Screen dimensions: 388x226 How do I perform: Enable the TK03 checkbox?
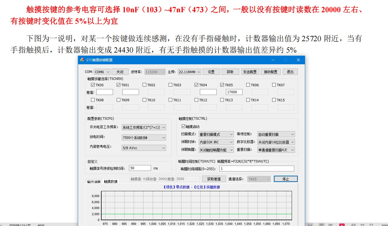click(x=170, y=85)
